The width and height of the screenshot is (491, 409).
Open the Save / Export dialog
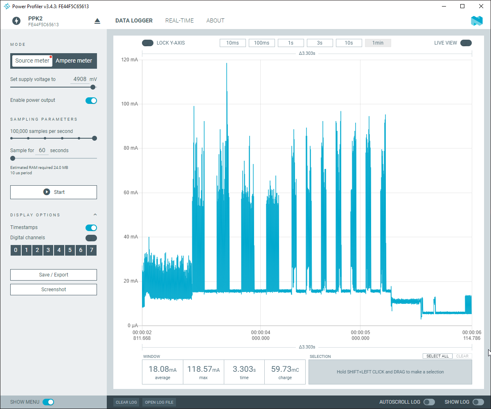pos(54,274)
